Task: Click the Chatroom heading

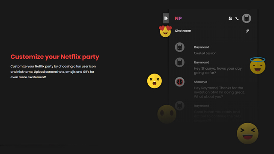Action: (183, 31)
